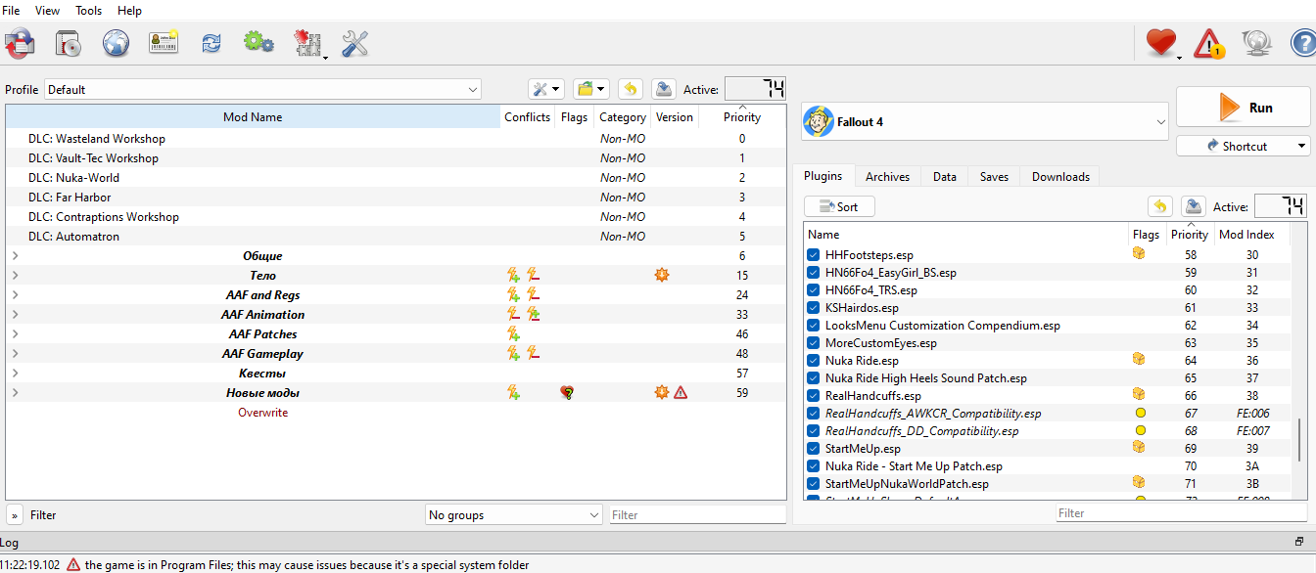Expand the AAF and Regs group

(x=15, y=294)
